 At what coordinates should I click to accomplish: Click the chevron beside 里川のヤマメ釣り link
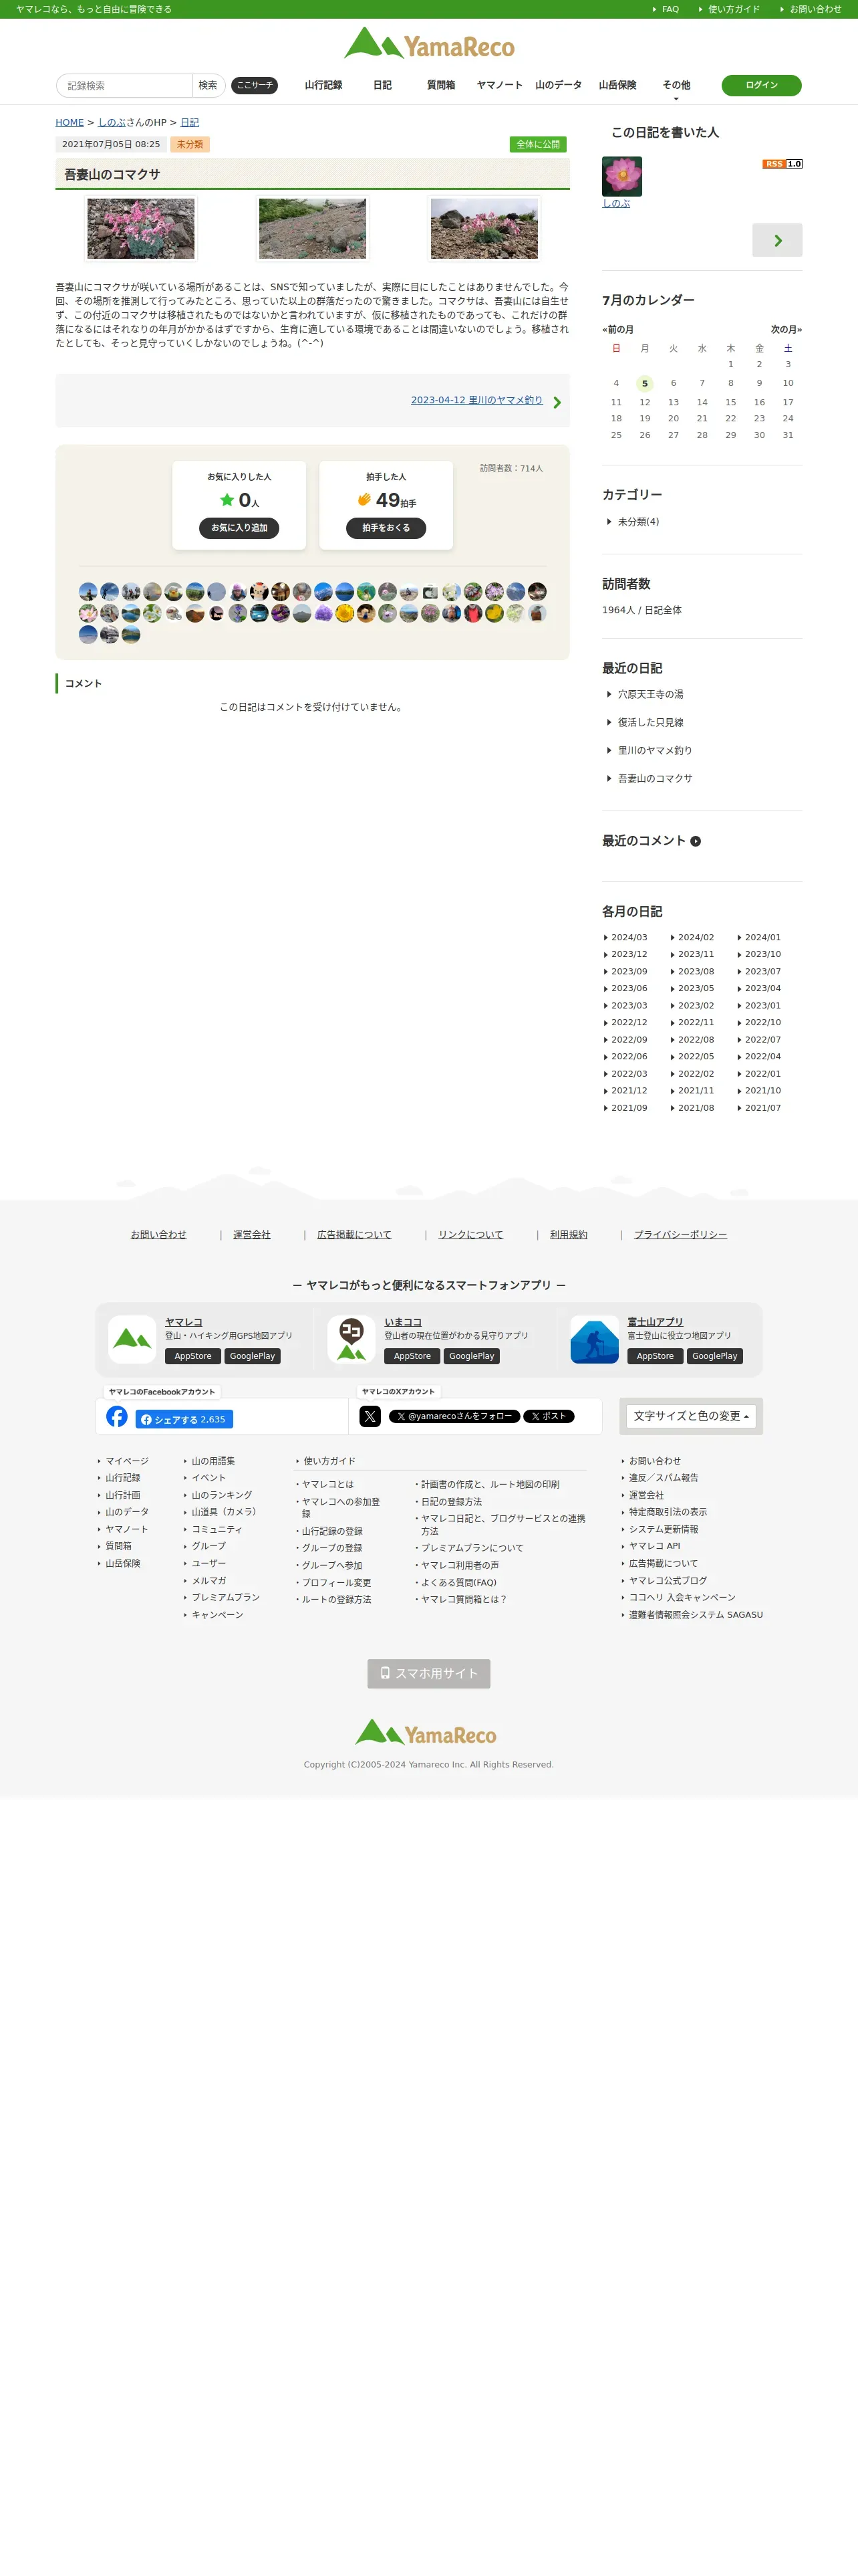tap(557, 402)
